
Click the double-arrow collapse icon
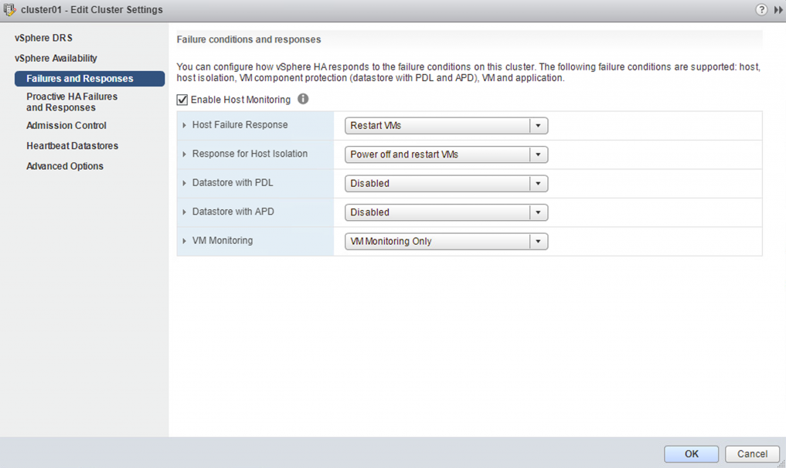[x=778, y=9]
